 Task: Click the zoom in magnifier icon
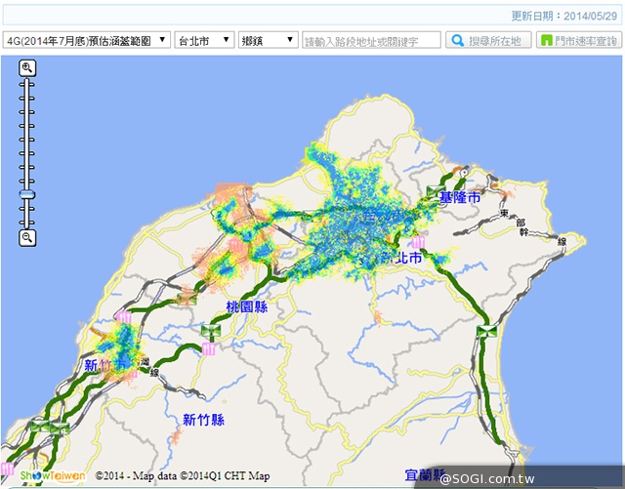coord(27,67)
